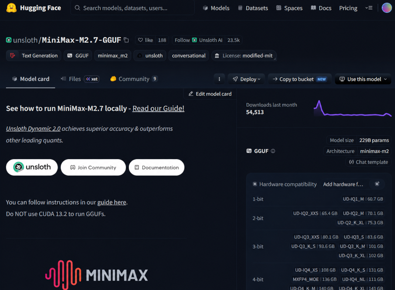This screenshot has width=395, height=290.
Task: Open the unsloth namespace link in the title
Action: click(x=25, y=40)
